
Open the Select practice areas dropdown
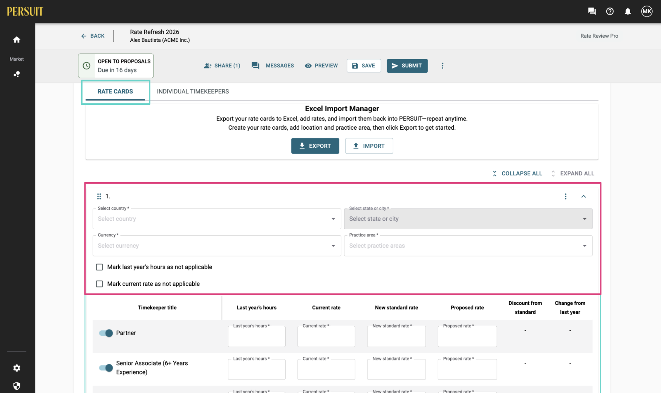tap(468, 246)
